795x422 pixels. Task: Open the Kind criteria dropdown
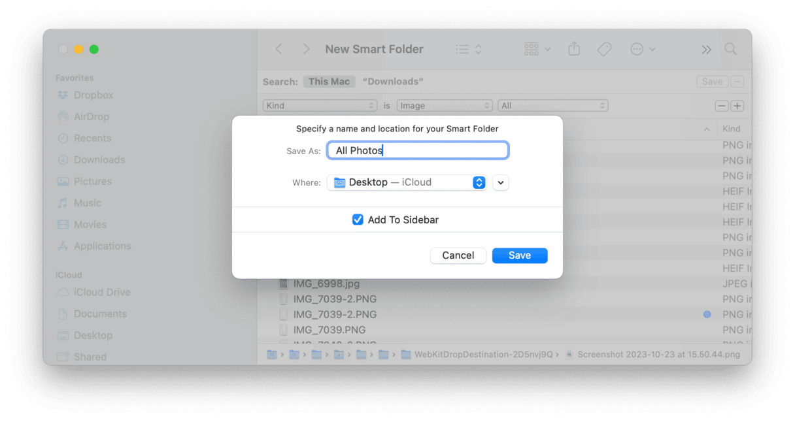320,105
